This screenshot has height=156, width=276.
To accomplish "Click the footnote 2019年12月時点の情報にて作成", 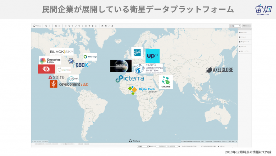I will tap(248, 152).
